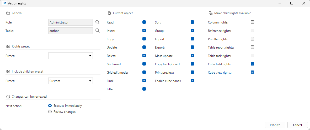Click the info icon by Changes can be reviewed
The width and height of the screenshot is (310, 130).
pos(8,97)
